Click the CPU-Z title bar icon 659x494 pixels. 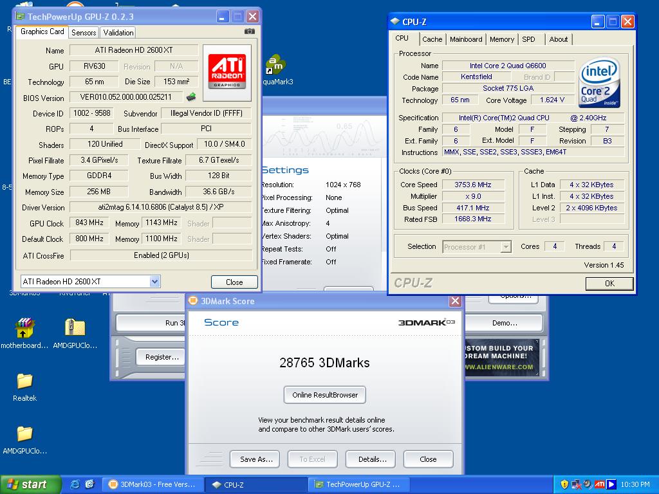pos(394,21)
